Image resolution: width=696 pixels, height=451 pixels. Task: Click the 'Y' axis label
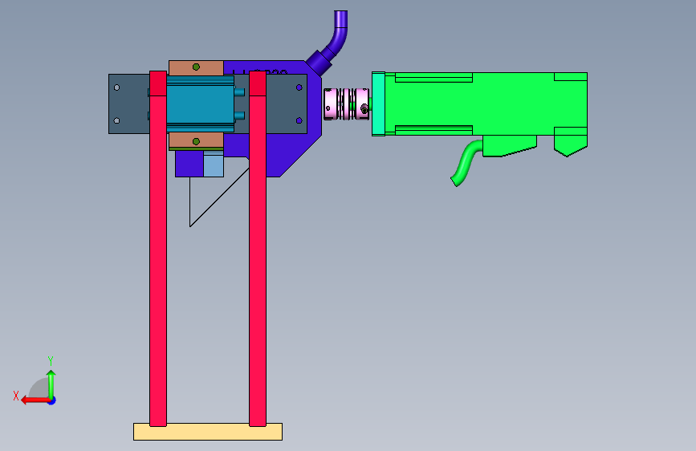tap(51, 360)
